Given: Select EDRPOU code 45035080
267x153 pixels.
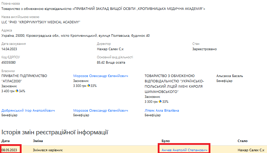Looking at the screenshot, I should 8,63.
